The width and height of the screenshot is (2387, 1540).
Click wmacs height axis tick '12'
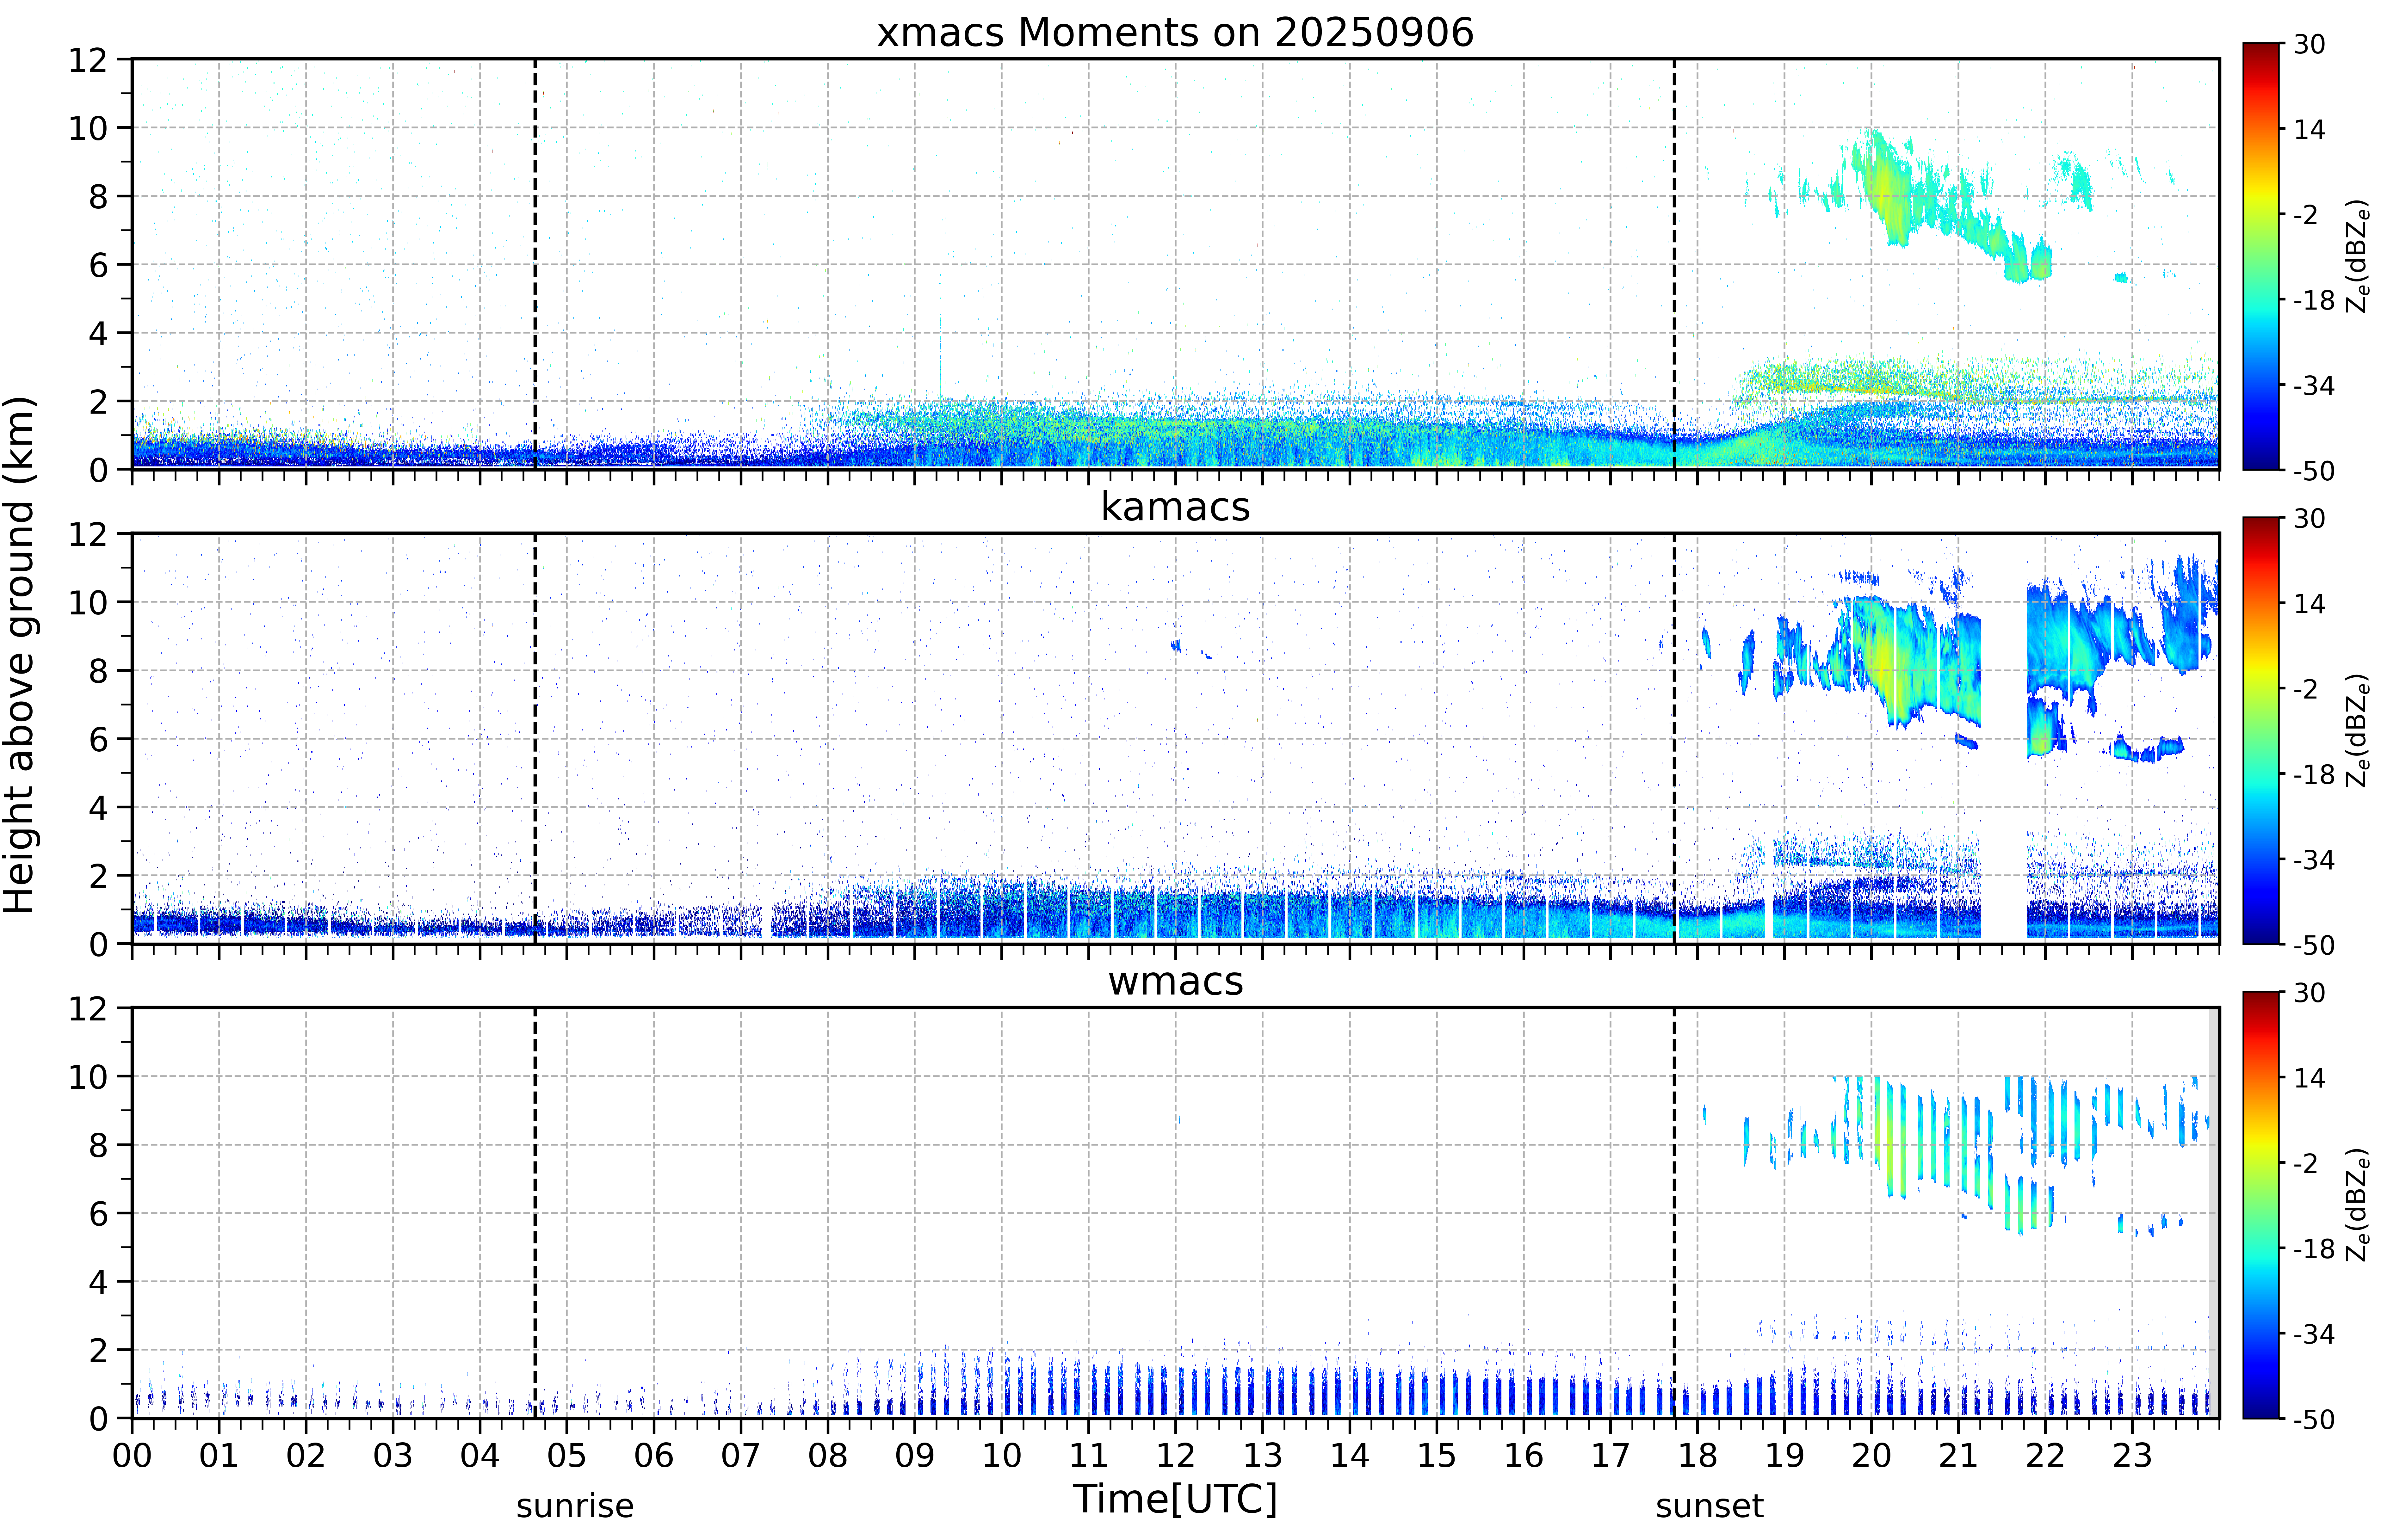[88, 1008]
